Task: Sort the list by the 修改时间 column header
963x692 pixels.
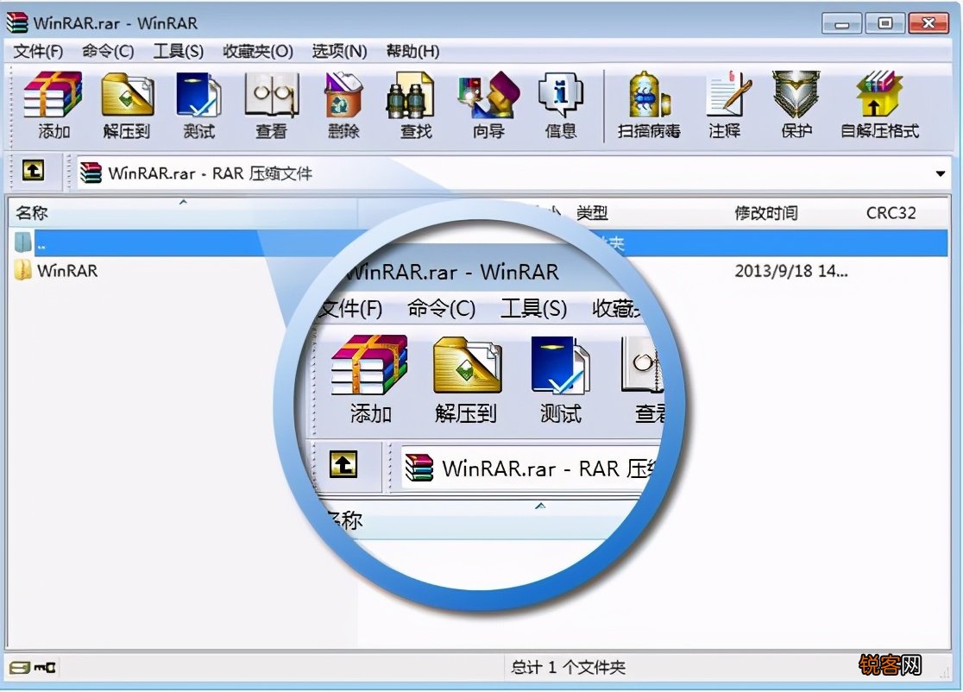Action: point(766,213)
